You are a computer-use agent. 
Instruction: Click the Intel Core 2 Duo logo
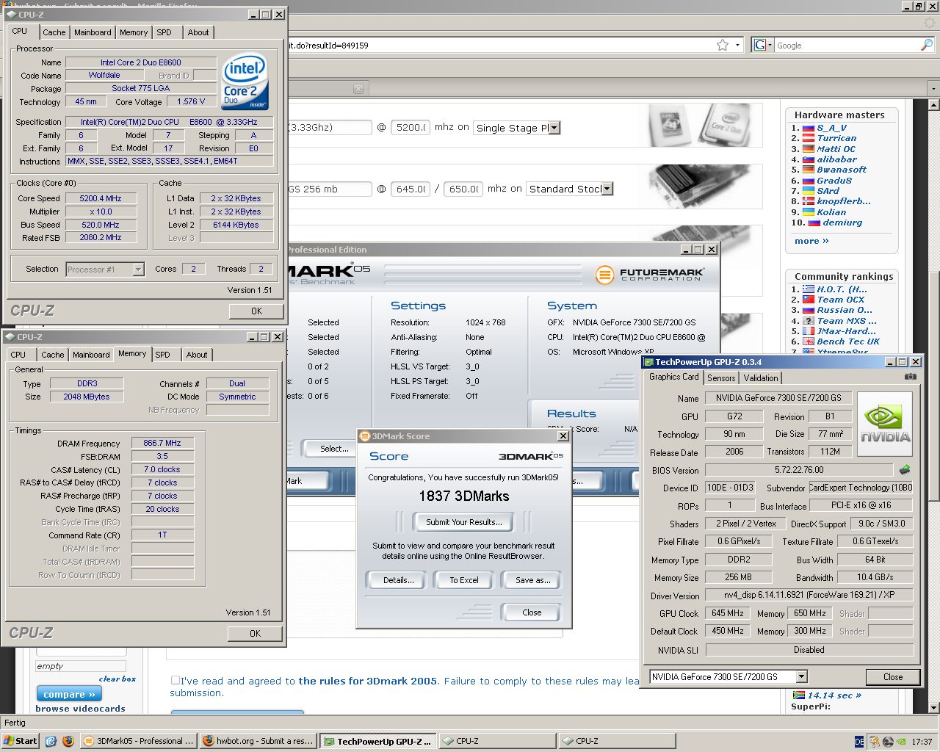tap(245, 81)
